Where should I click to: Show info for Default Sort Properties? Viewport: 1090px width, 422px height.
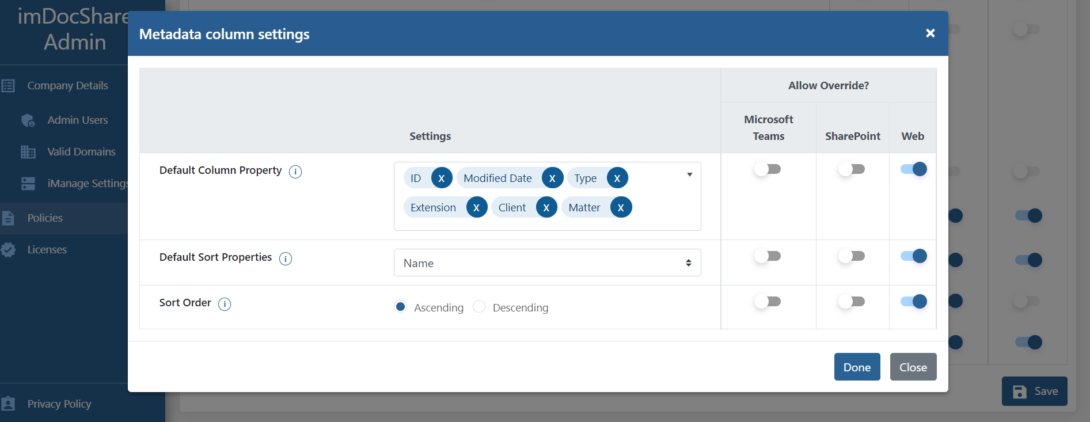(286, 258)
